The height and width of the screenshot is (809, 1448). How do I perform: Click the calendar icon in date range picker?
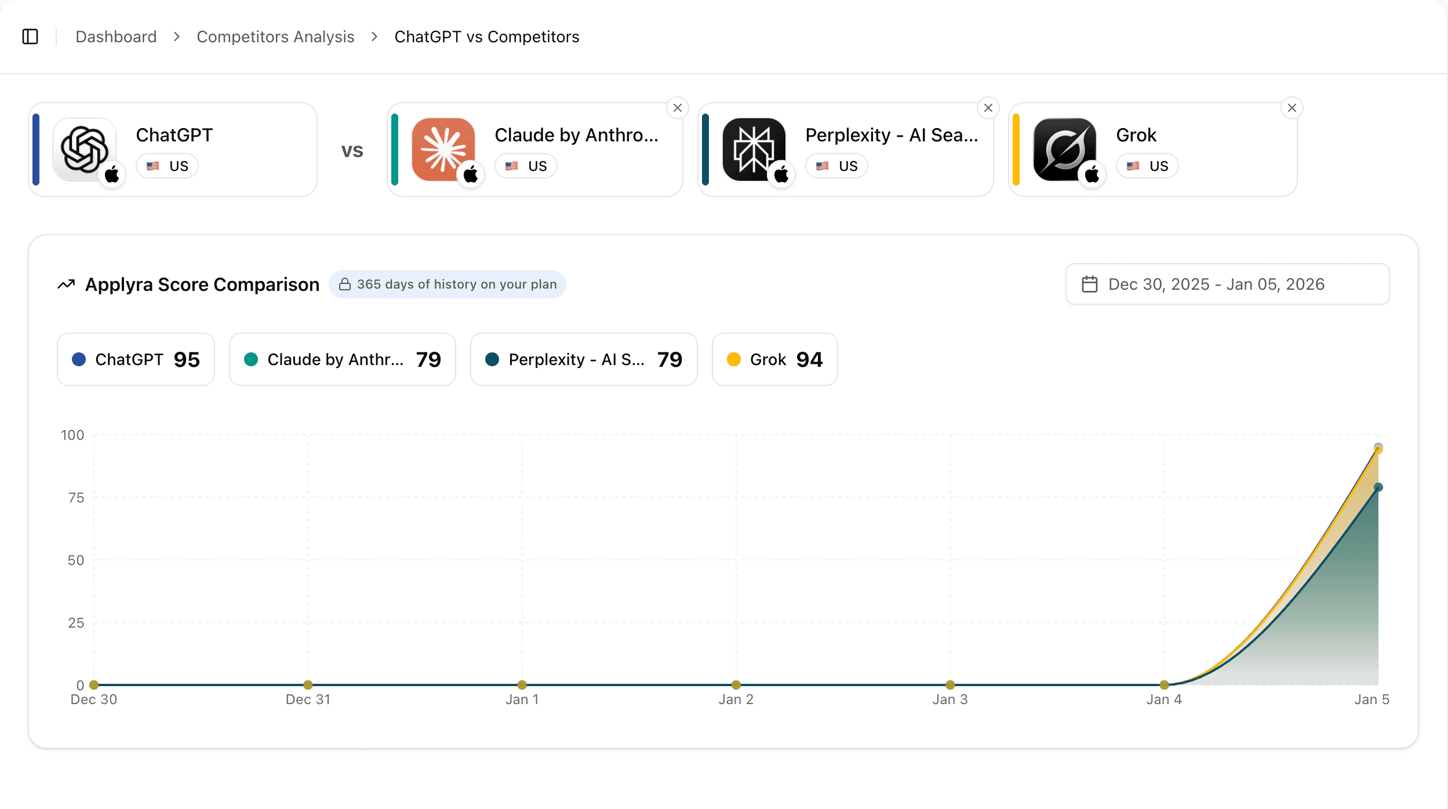coord(1092,284)
